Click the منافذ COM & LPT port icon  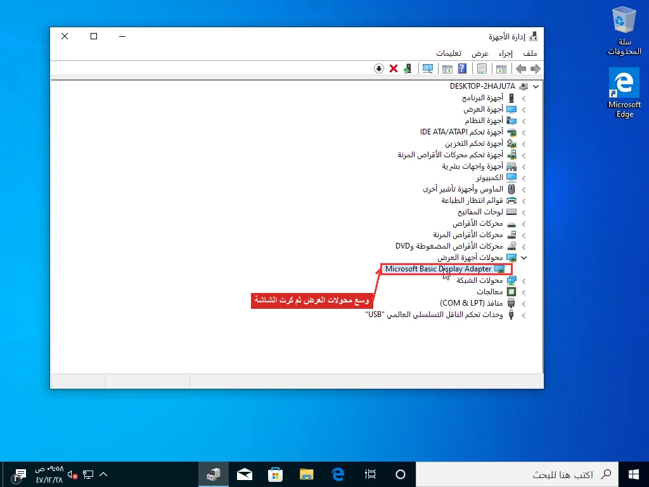tap(511, 303)
